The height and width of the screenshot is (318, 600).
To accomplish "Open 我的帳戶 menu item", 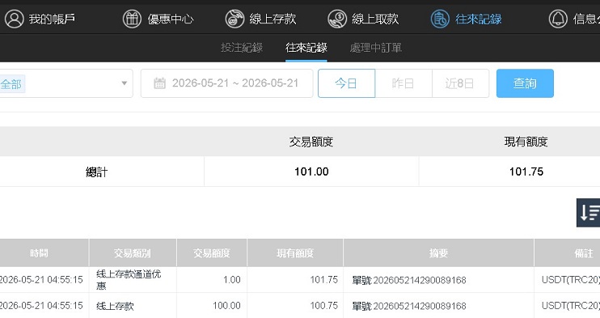I will click(52, 19).
